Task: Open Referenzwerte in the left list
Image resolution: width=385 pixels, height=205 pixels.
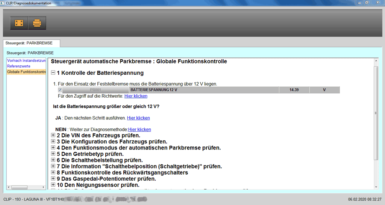Action: (x=19, y=66)
